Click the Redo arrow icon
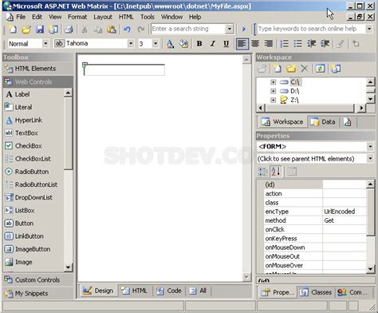The image size is (378, 313). tap(141, 29)
